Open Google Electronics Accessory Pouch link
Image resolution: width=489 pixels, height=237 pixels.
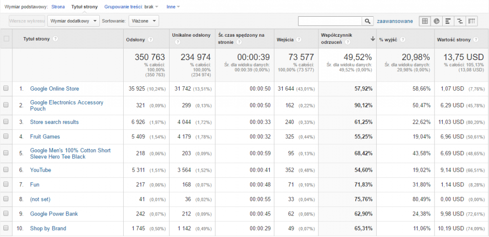pyautogui.click(x=67, y=105)
